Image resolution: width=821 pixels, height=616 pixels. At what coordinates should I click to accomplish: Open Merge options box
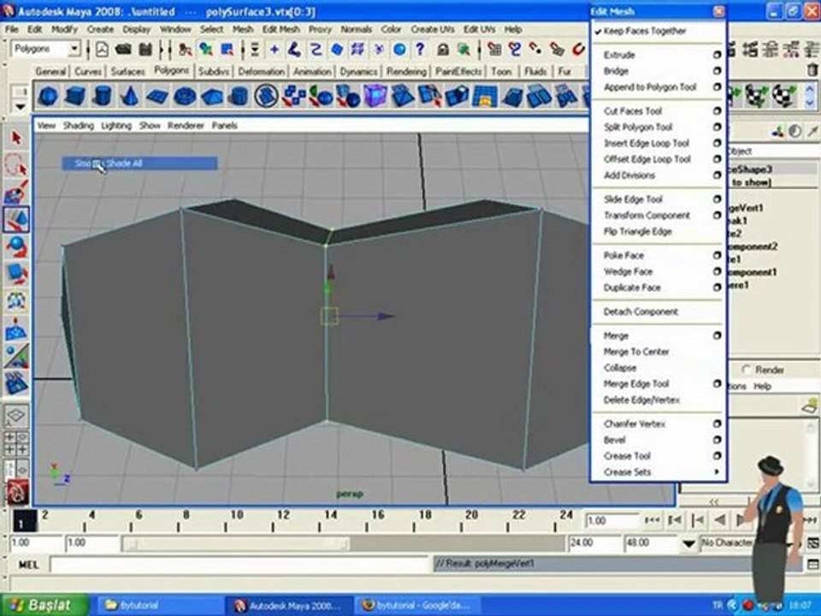717,335
